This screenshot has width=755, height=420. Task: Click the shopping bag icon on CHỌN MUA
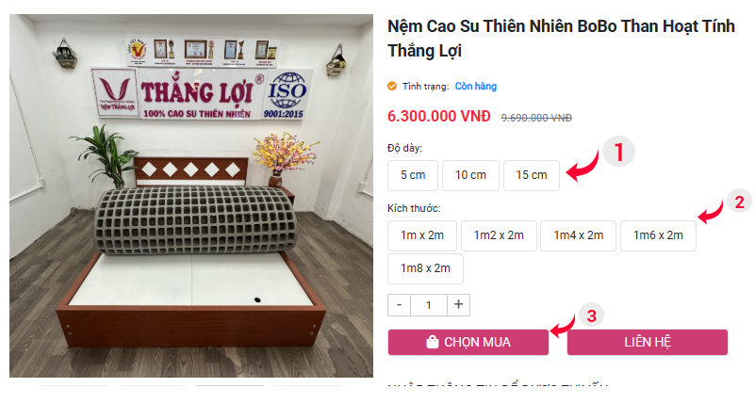(x=433, y=342)
